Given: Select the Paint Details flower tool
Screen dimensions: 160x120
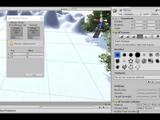Looking at the screenshot, I should [x=152, y=36].
